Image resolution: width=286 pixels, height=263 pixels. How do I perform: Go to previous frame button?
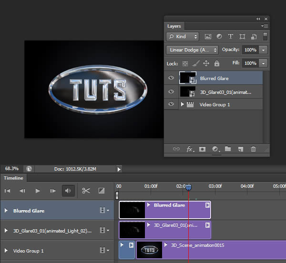coord(22,191)
